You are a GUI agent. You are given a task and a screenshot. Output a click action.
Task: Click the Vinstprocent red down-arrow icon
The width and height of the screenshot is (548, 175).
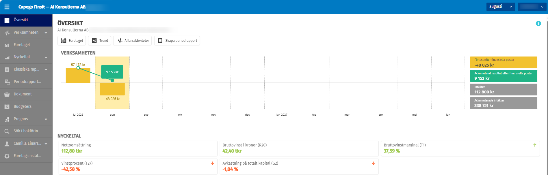pyautogui.click(x=212, y=163)
